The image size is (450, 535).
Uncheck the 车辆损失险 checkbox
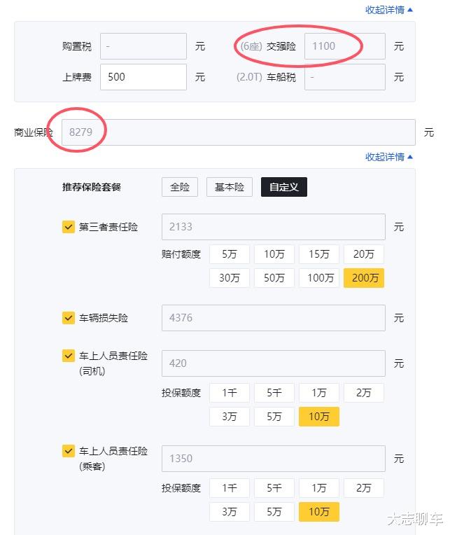(69, 318)
